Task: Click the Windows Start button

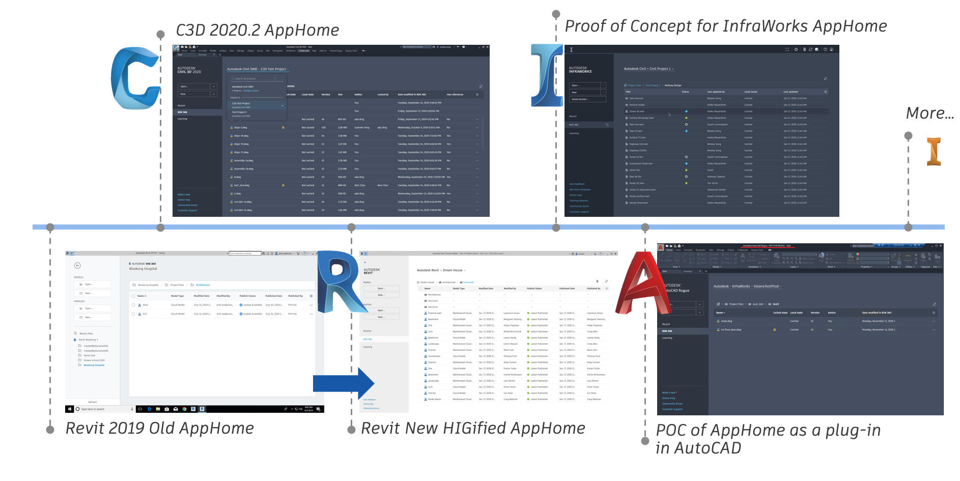Action: (x=69, y=409)
